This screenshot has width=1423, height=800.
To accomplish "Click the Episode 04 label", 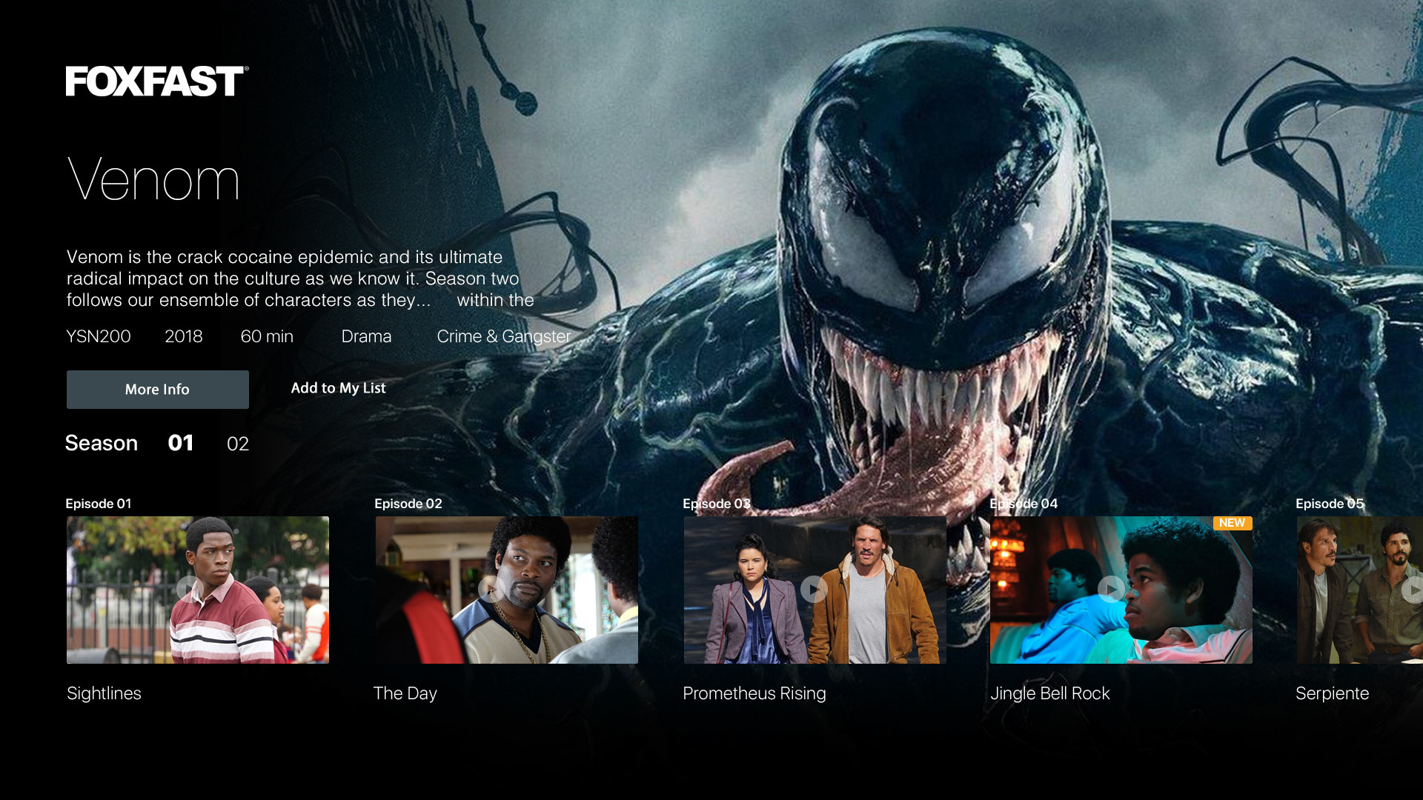I will click(x=1024, y=504).
